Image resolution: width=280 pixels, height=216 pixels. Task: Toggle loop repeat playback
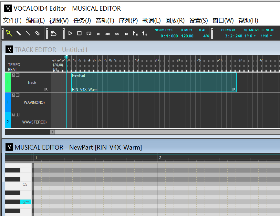(89, 33)
